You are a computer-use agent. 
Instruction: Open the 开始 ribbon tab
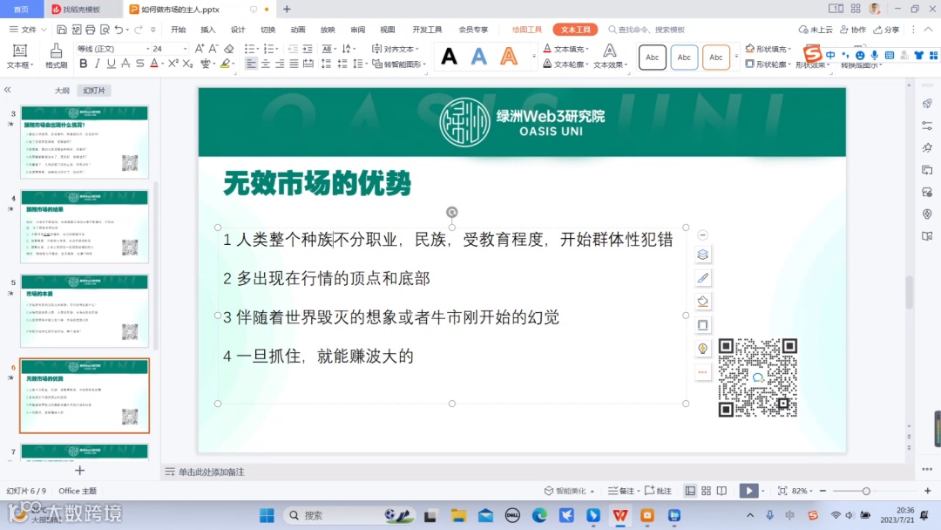pyautogui.click(x=179, y=30)
